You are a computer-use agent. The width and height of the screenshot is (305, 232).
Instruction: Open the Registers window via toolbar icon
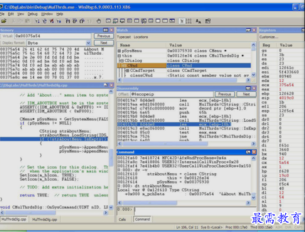[x=129, y=21]
